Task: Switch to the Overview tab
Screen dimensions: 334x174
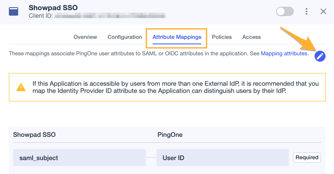Action: coord(85,37)
